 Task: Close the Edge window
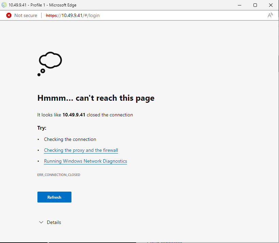270,5
